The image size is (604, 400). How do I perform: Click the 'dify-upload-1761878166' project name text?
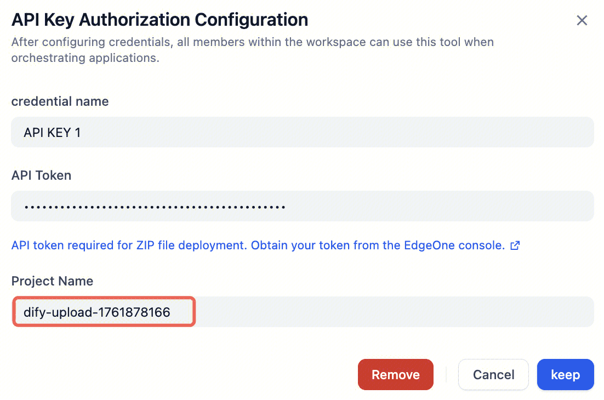(x=97, y=312)
